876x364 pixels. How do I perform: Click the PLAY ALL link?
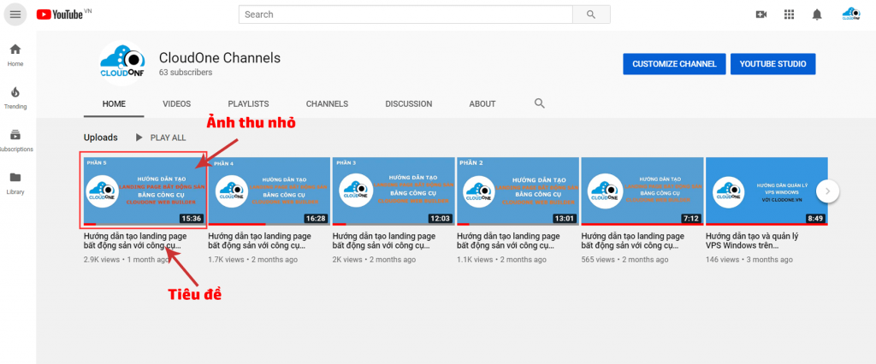point(169,138)
